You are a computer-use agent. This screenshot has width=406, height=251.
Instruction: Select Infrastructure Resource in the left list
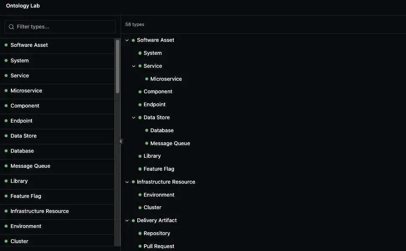pyautogui.click(x=57, y=211)
